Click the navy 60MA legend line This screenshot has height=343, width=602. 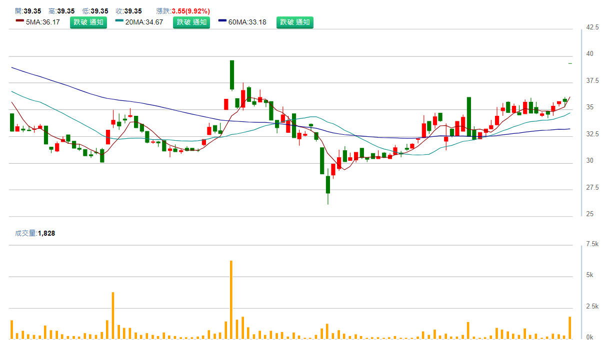click(x=222, y=21)
